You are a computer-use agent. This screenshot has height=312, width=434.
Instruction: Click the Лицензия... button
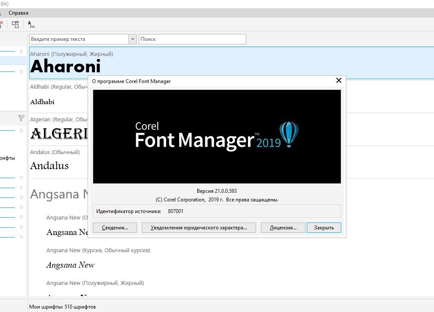coord(283,228)
